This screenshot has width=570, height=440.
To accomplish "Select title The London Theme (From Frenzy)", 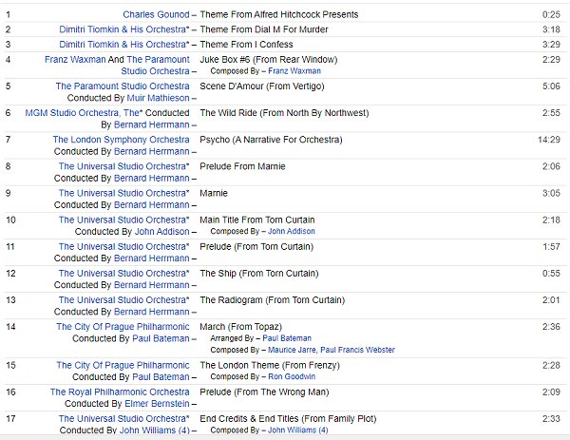I will [x=270, y=366].
